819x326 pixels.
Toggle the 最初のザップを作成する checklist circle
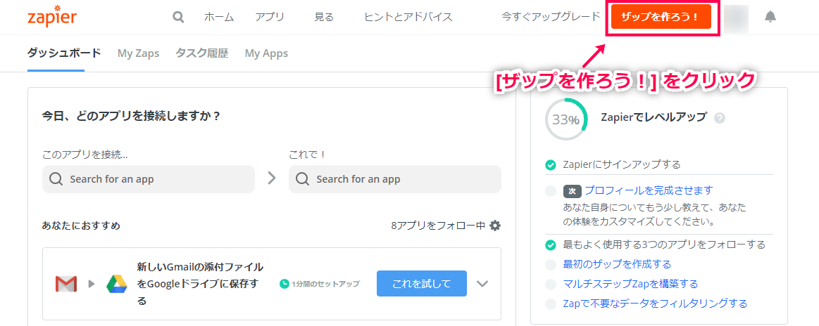[550, 265]
